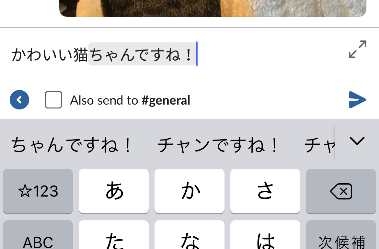Tap the か key
Viewport: 379px width, 249px height.
189,191
